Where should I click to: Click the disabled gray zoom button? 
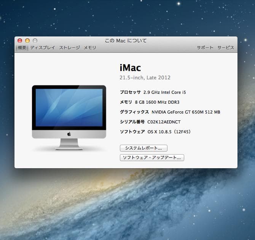click(x=35, y=41)
